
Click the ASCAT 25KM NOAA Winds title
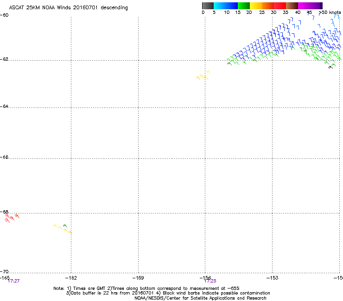click(68, 7)
